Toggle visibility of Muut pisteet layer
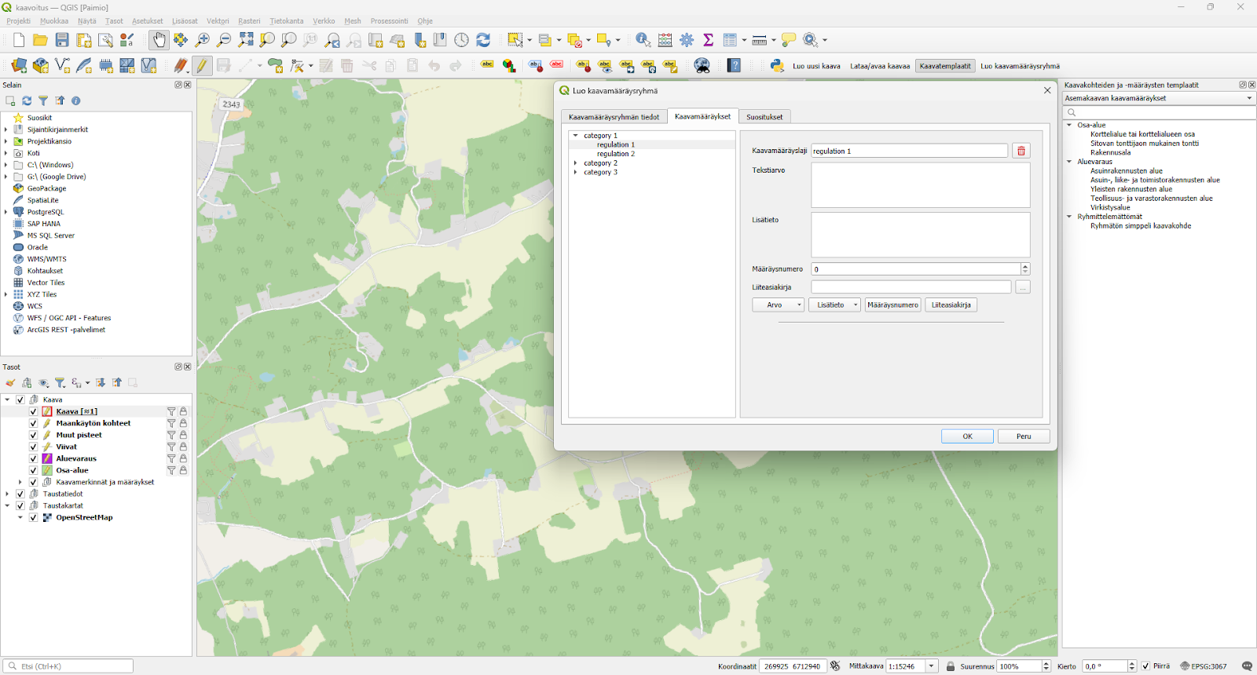Viewport: 1257px width, 675px height. point(33,435)
